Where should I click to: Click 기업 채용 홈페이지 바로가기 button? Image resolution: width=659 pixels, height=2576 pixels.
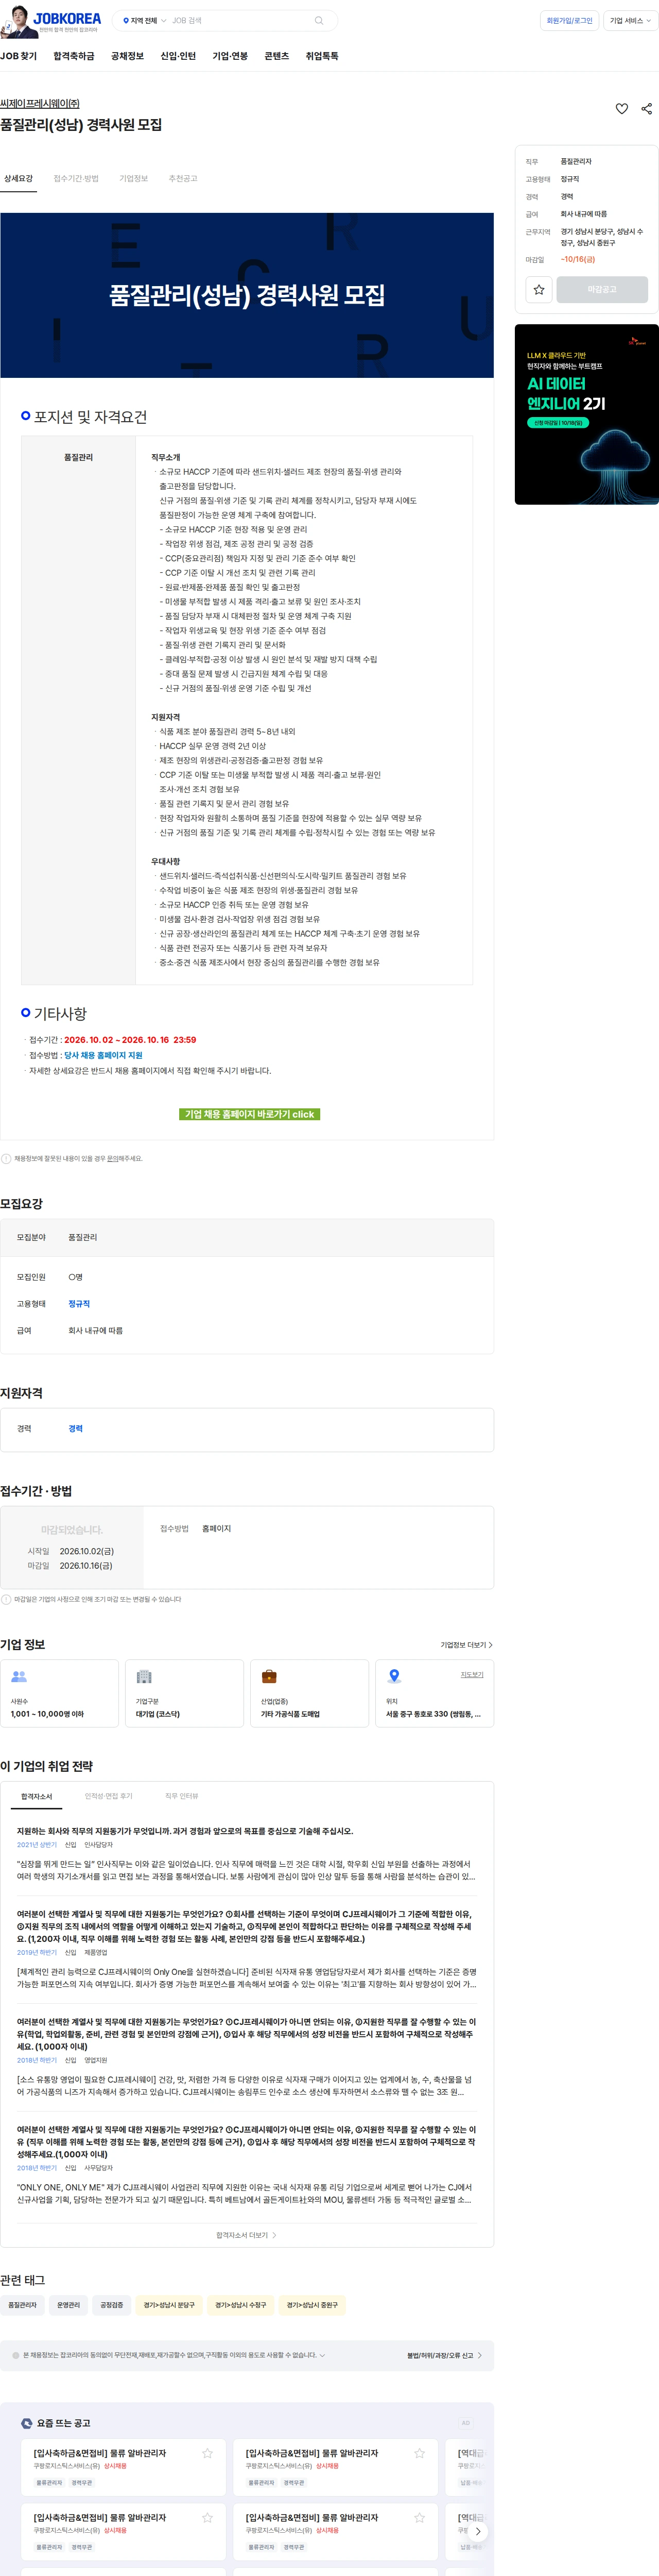coord(250,1114)
